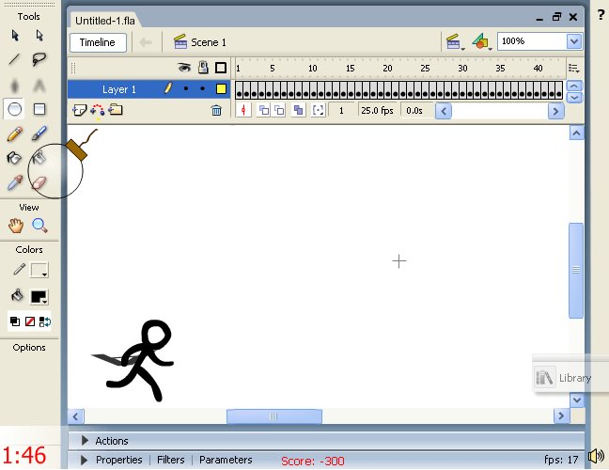This screenshot has height=470, width=609.
Task: Expand the Actions panel
Action: [85, 441]
